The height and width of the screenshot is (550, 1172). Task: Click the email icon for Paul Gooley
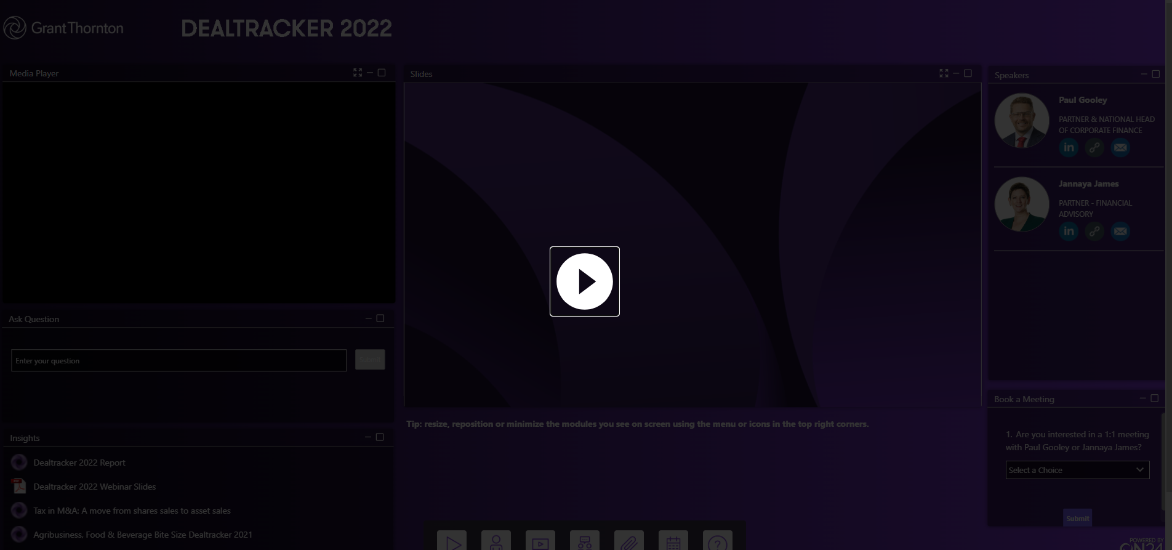1120,148
